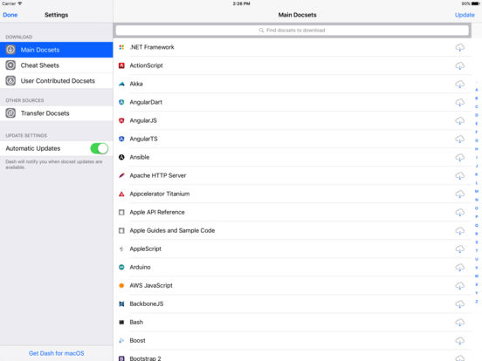
Task: Select the Bootstrap 2 row text
Action: tap(145, 358)
